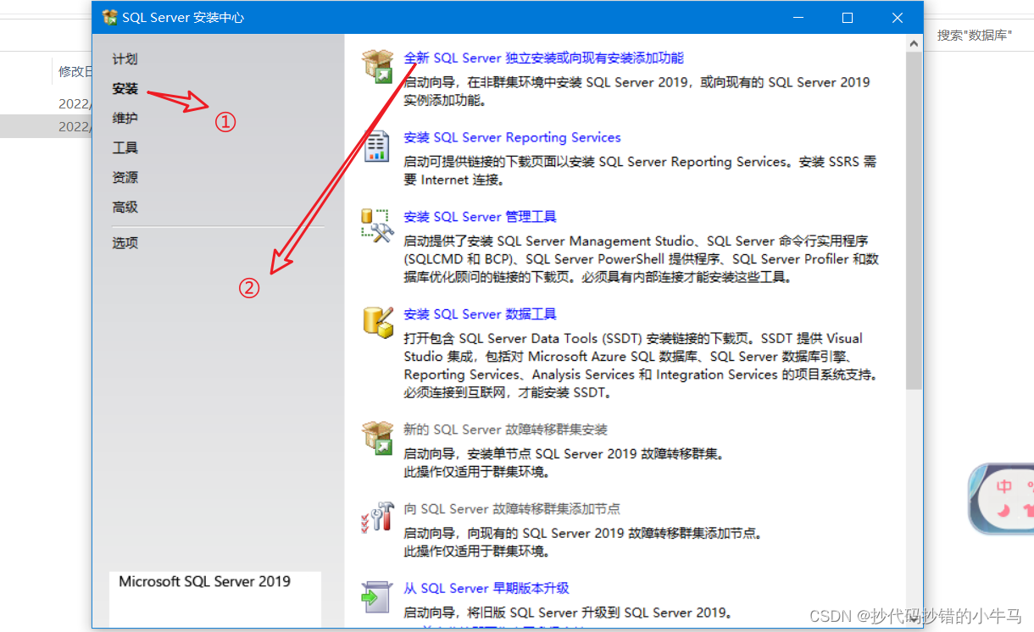The image size is (1034, 632).
Task: Select 选项 in the left navigation
Action: (125, 243)
